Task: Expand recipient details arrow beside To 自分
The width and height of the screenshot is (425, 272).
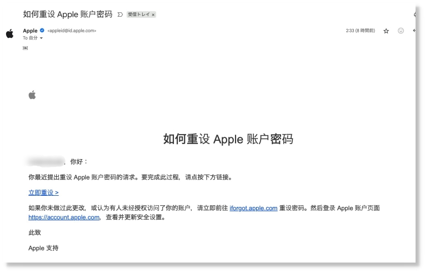Action: (x=41, y=38)
